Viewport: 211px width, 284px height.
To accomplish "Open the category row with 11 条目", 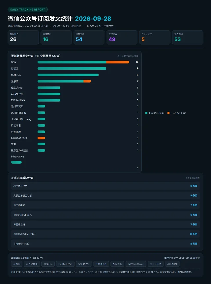I will click(x=105, y=234).
